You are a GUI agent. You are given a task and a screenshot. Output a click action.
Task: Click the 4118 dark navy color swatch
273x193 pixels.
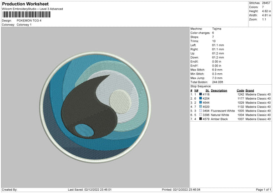[201, 94]
